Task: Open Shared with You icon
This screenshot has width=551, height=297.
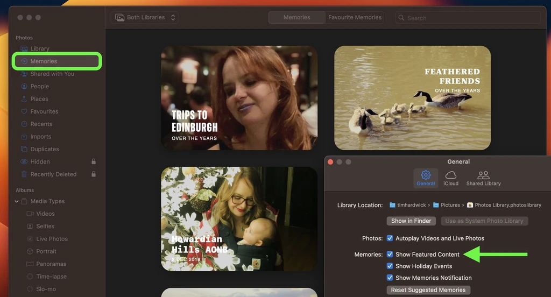Action: (x=24, y=74)
